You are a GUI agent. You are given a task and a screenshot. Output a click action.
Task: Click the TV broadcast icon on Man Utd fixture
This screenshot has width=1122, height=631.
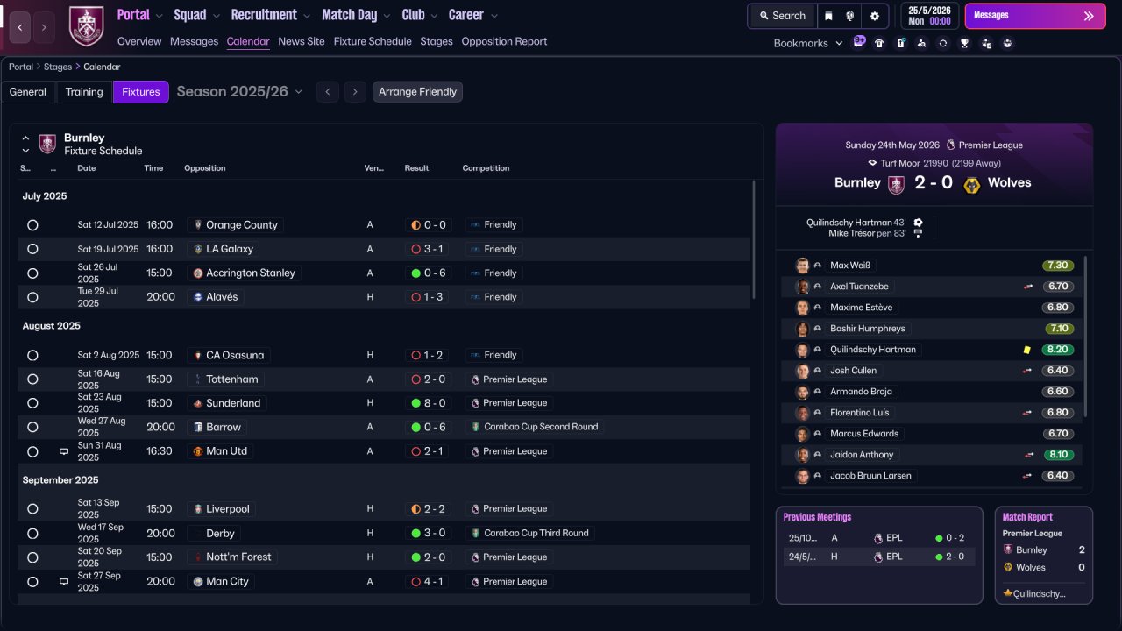point(63,451)
